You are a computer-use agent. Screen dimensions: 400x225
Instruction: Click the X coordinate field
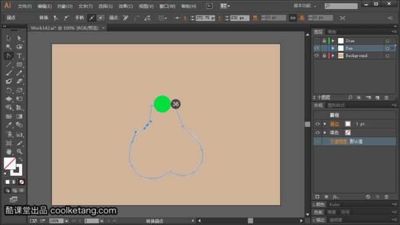pos(206,18)
